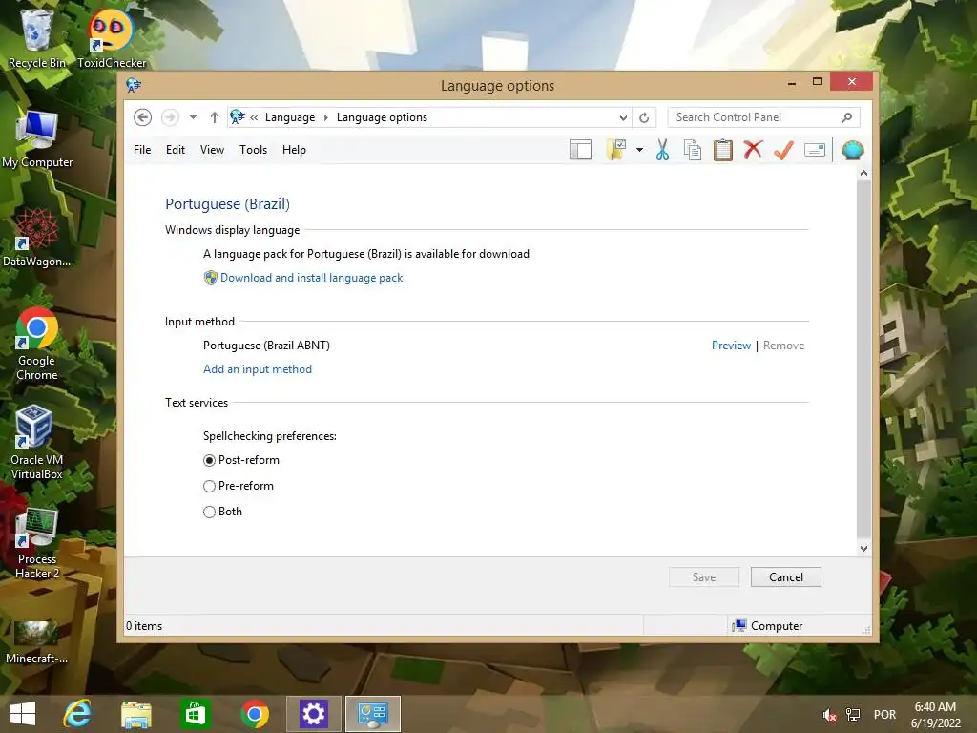Click the Control Panel taskbar button
Viewport: 977px width, 733px height.
373,714
